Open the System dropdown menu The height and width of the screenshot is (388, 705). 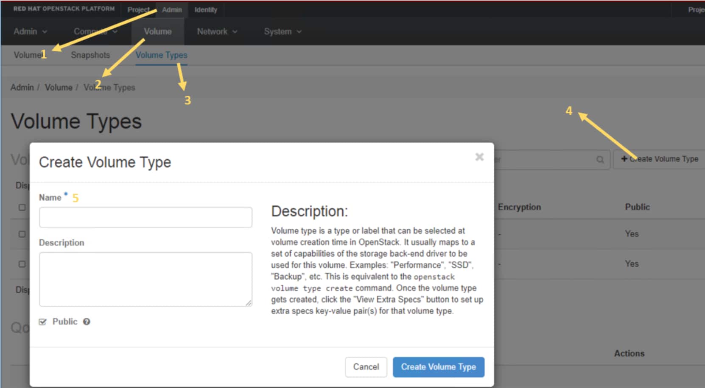(x=283, y=32)
